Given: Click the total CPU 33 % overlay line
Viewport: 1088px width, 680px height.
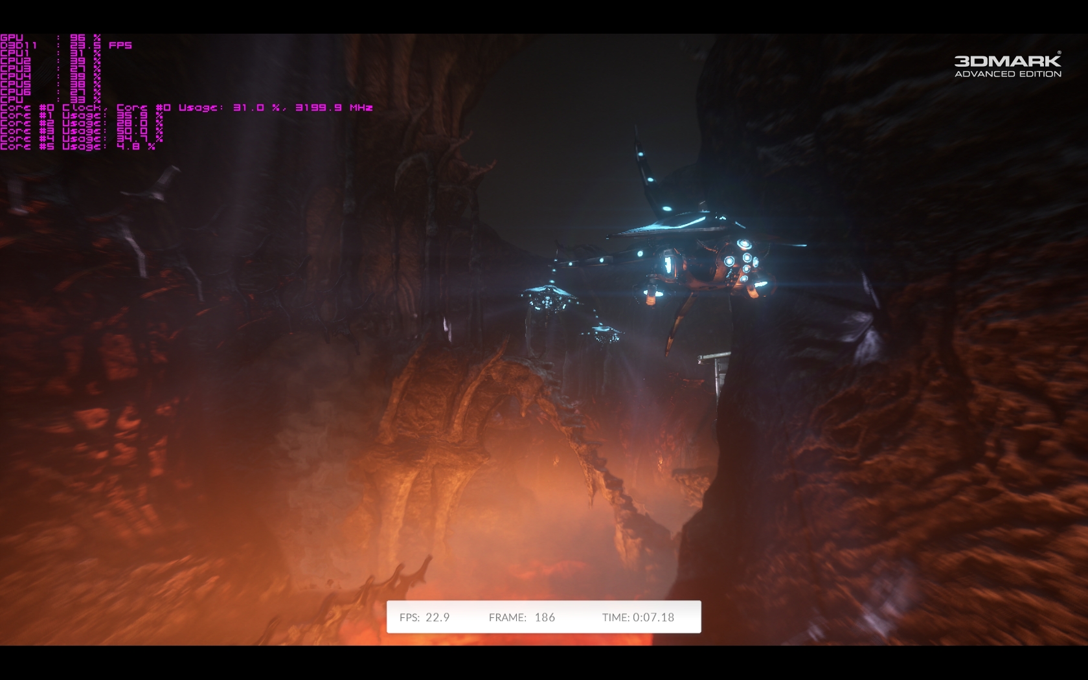Looking at the screenshot, I should click(x=51, y=100).
